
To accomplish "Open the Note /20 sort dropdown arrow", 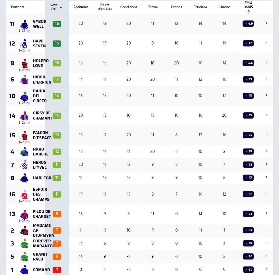I will (x=61, y=8).
